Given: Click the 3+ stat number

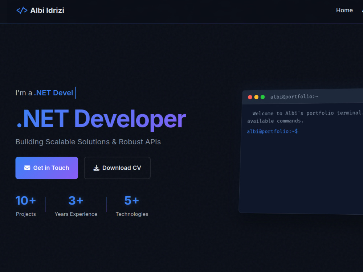Looking at the screenshot, I should pyautogui.click(x=76, y=201).
